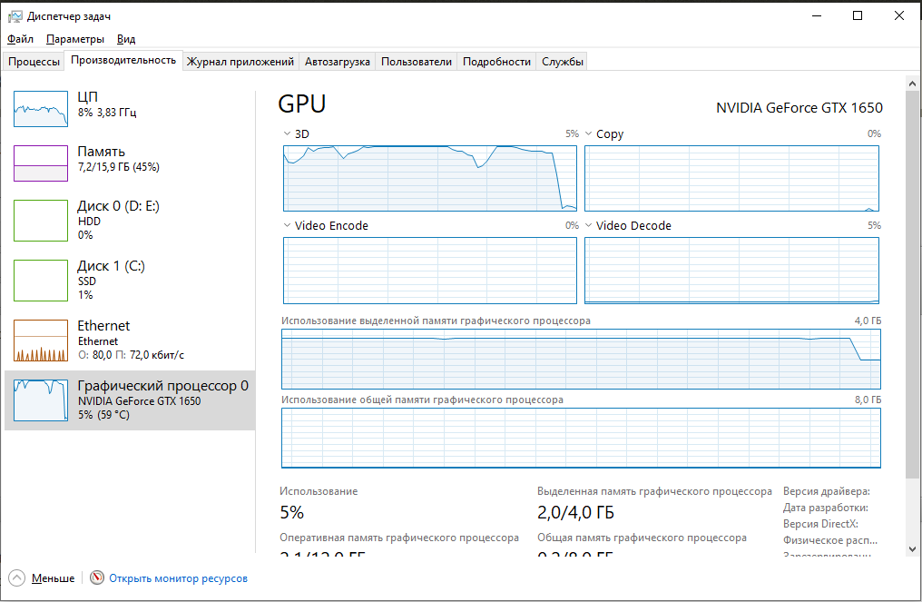The image size is (922, 602).
Task: Click the resource monitor icon at bottom
Action: click(98, 577)
